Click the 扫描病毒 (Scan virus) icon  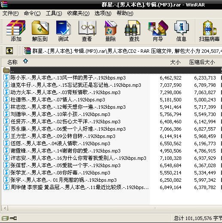(x=209, y=31)
